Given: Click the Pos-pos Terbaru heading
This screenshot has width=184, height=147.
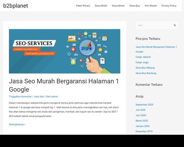Looking at the screenshot, I should [148, 39].
